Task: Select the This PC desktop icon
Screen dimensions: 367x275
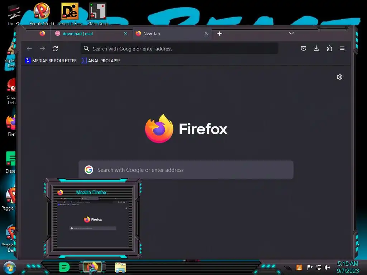Action: [14, 15]
